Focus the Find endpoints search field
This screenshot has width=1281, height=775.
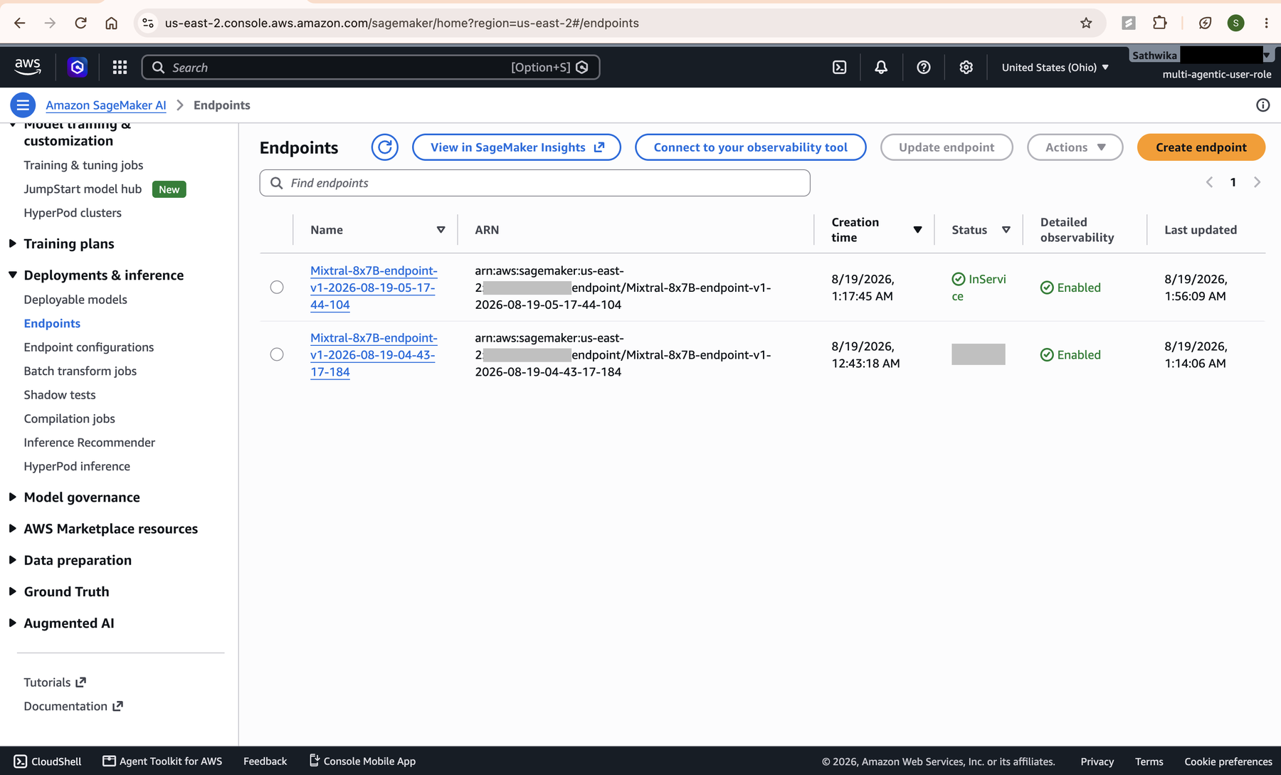click(534, 183)
